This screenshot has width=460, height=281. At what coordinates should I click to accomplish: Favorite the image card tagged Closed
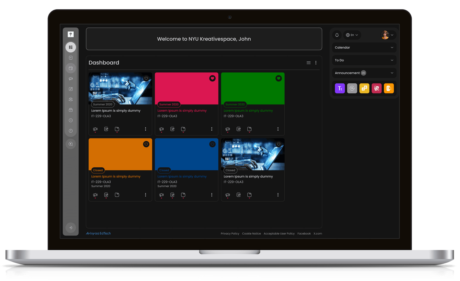coord(279,144)
